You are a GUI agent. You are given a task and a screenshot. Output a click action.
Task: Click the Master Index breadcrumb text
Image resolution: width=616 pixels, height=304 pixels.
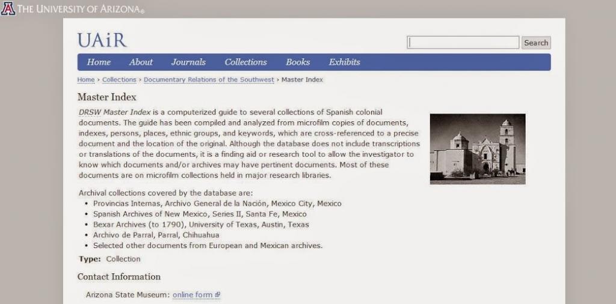(302, 80)
